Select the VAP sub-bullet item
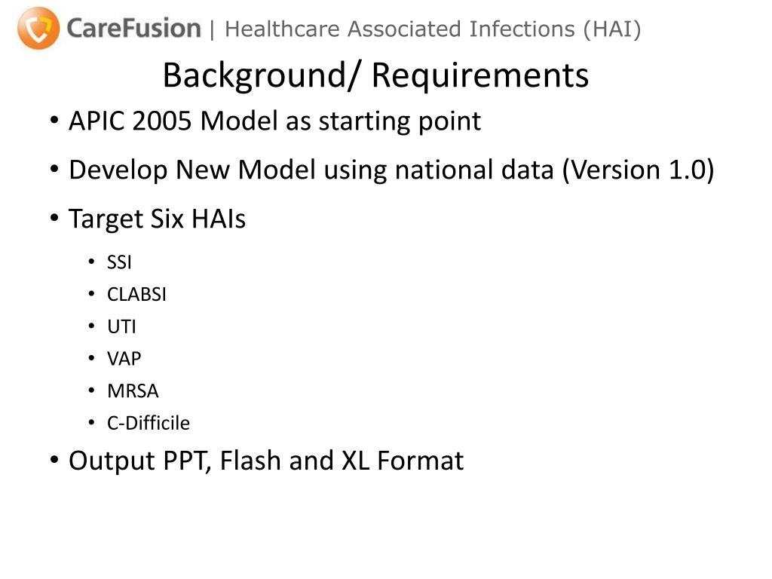The image size is (772, 579). [124, 359]
